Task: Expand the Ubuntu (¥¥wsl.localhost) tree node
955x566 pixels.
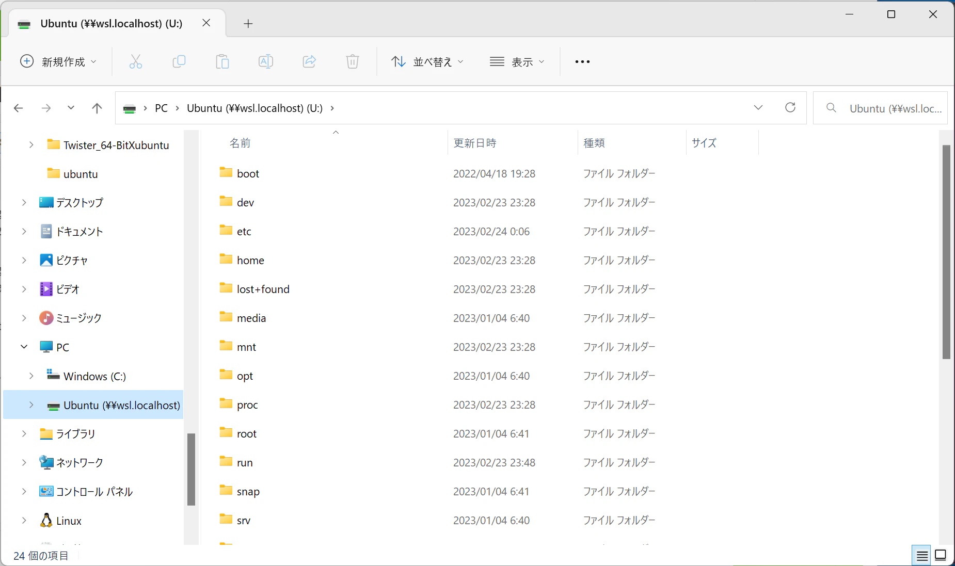Action: (x=31, y=405)
